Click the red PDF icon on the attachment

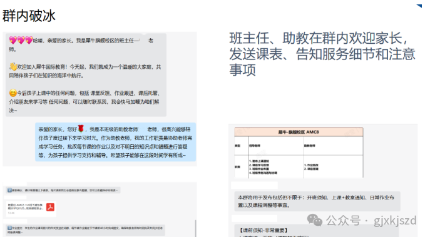50,207
